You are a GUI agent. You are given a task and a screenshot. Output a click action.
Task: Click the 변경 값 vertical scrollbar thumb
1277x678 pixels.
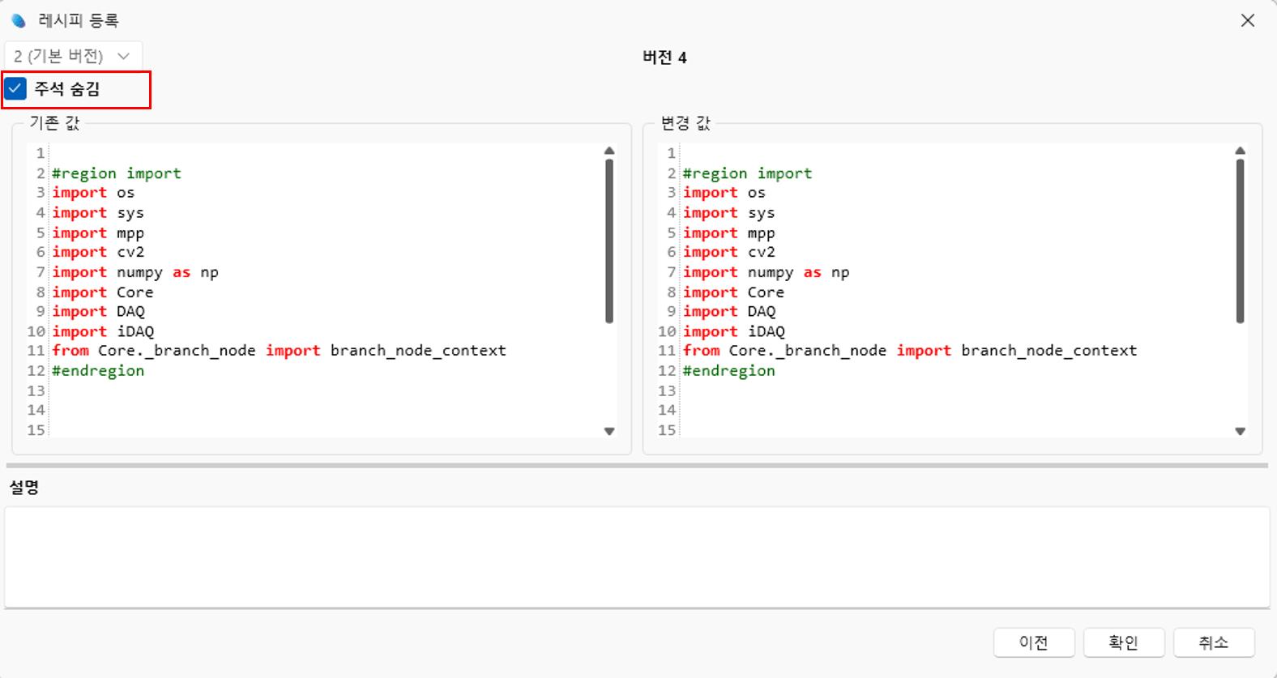[x=1240, y=241]
